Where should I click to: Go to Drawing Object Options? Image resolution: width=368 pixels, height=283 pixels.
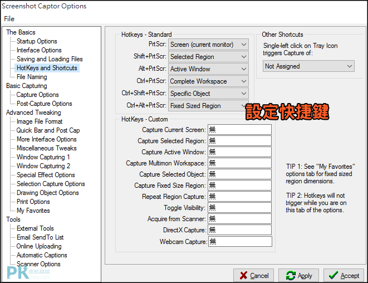[x=48, y=193]
